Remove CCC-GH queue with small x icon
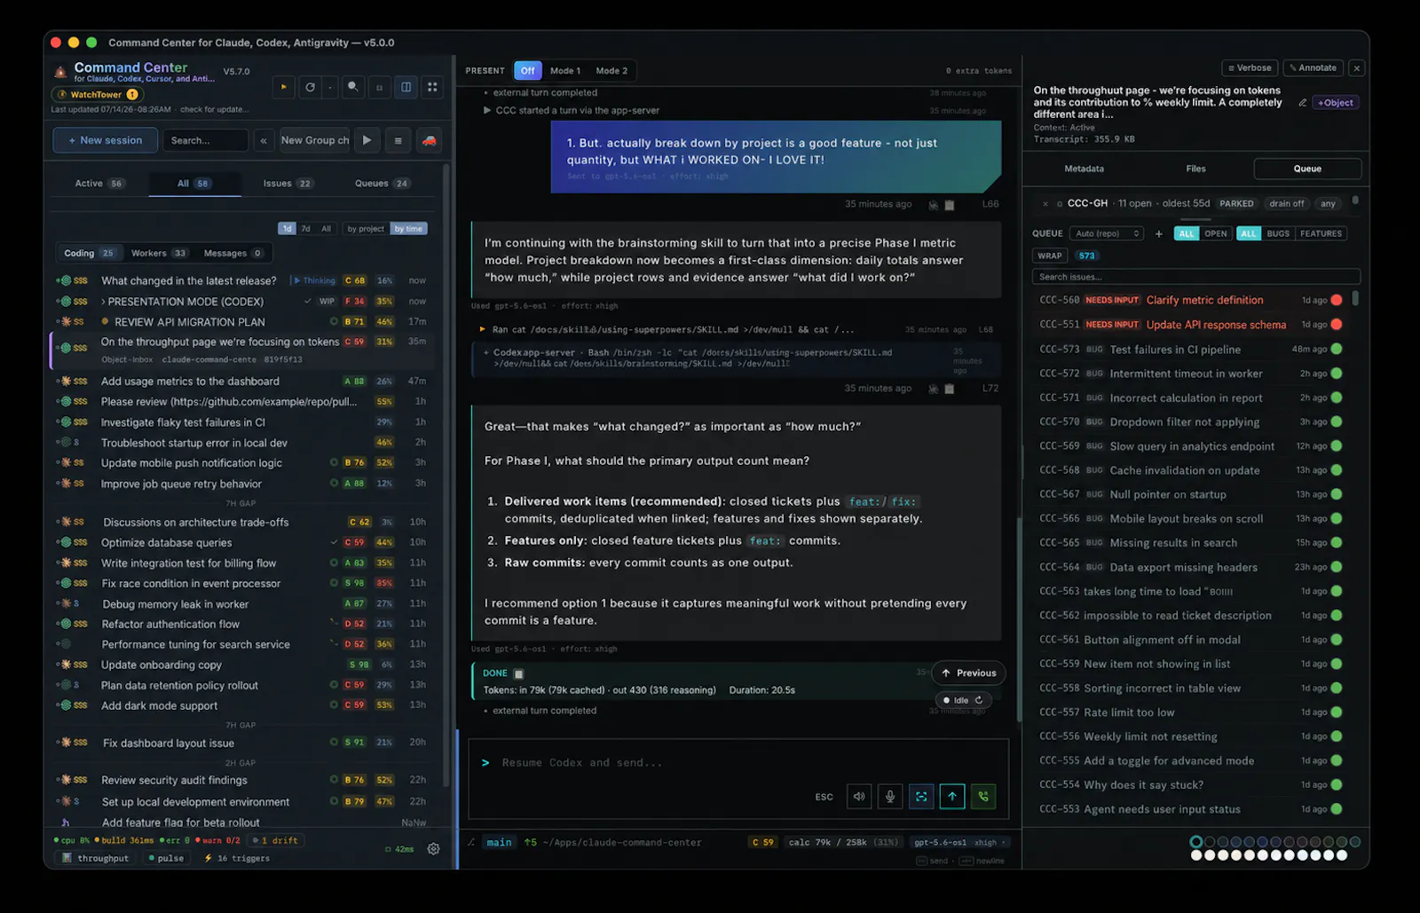The image size is (1420, 913). [1045, 204]
